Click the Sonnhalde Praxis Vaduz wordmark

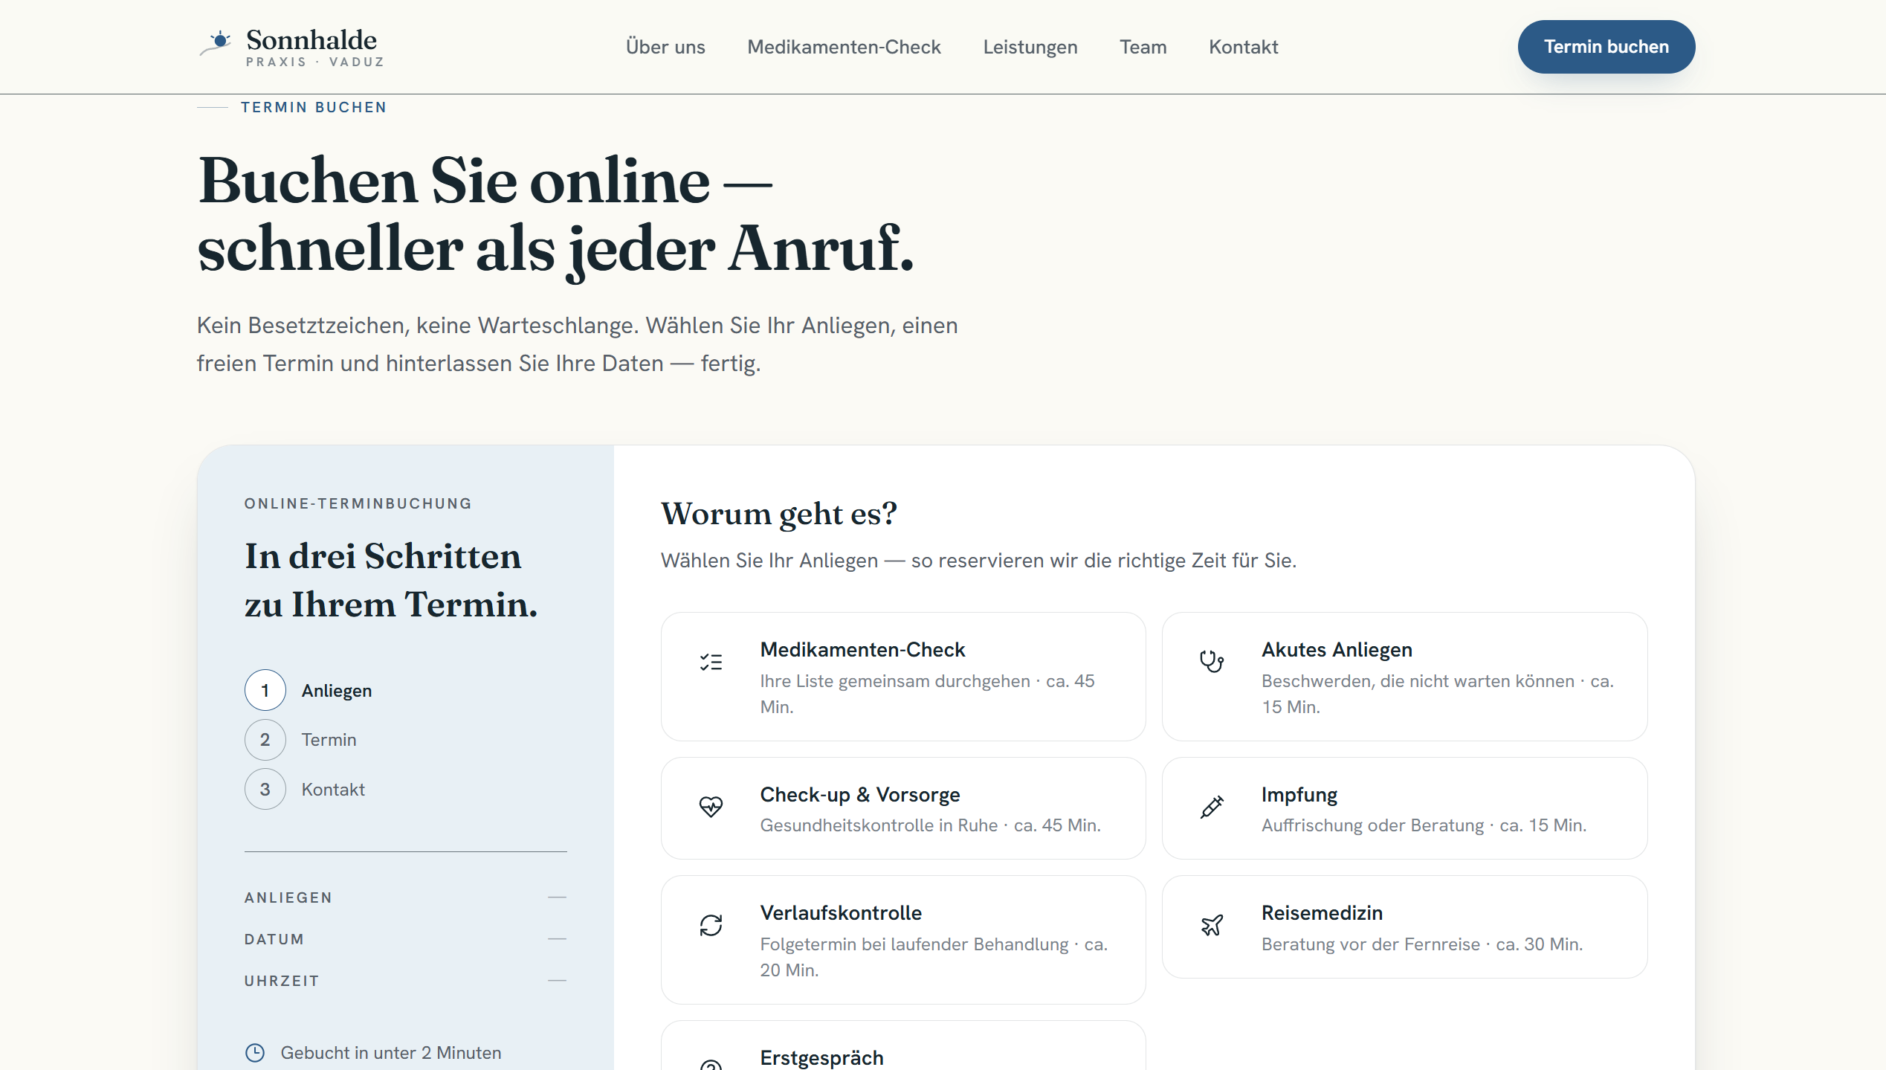315,47
